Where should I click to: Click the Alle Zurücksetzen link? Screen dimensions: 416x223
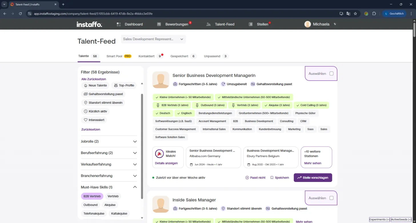click(94, 79)
